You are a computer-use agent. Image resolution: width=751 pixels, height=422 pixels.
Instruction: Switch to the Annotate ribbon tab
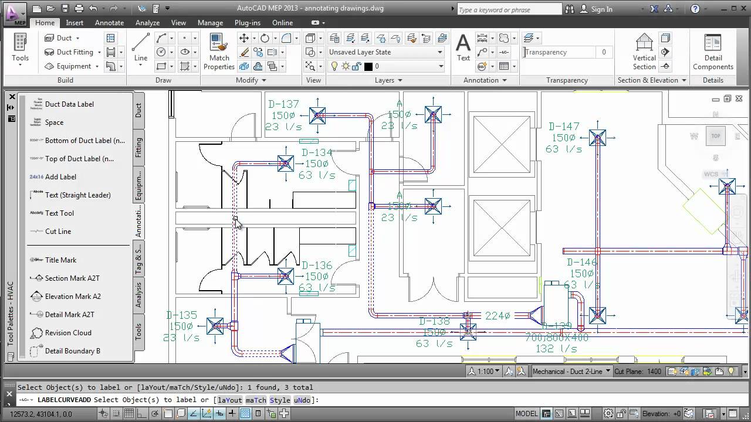[109, 22]
